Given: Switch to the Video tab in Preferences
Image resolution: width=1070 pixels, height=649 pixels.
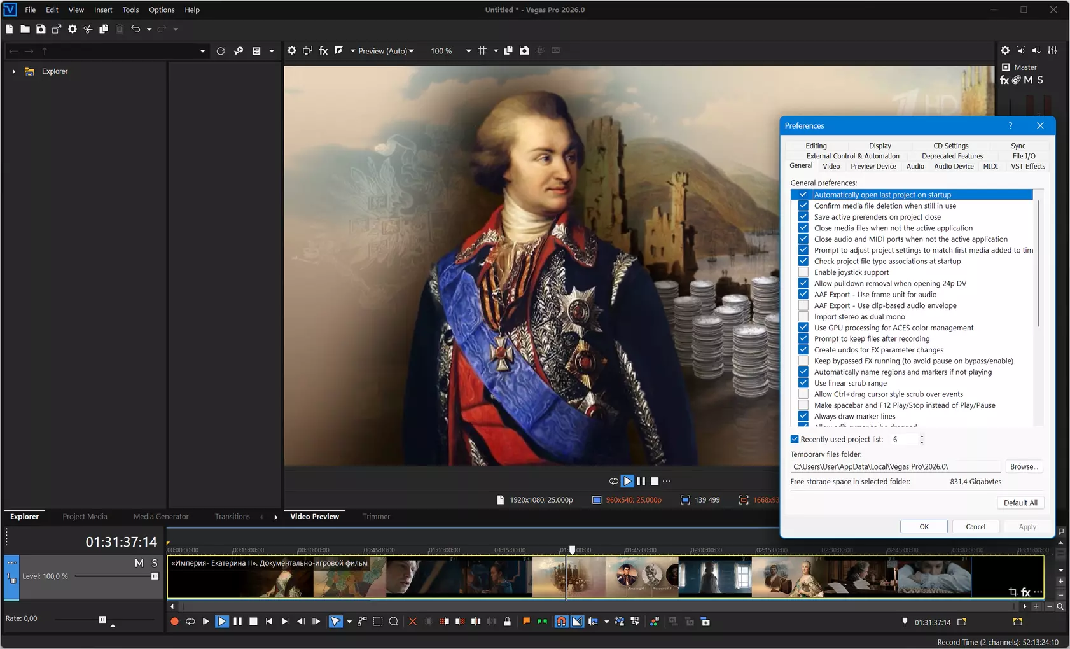Looking at the screenshot, I should pos(831,166).
